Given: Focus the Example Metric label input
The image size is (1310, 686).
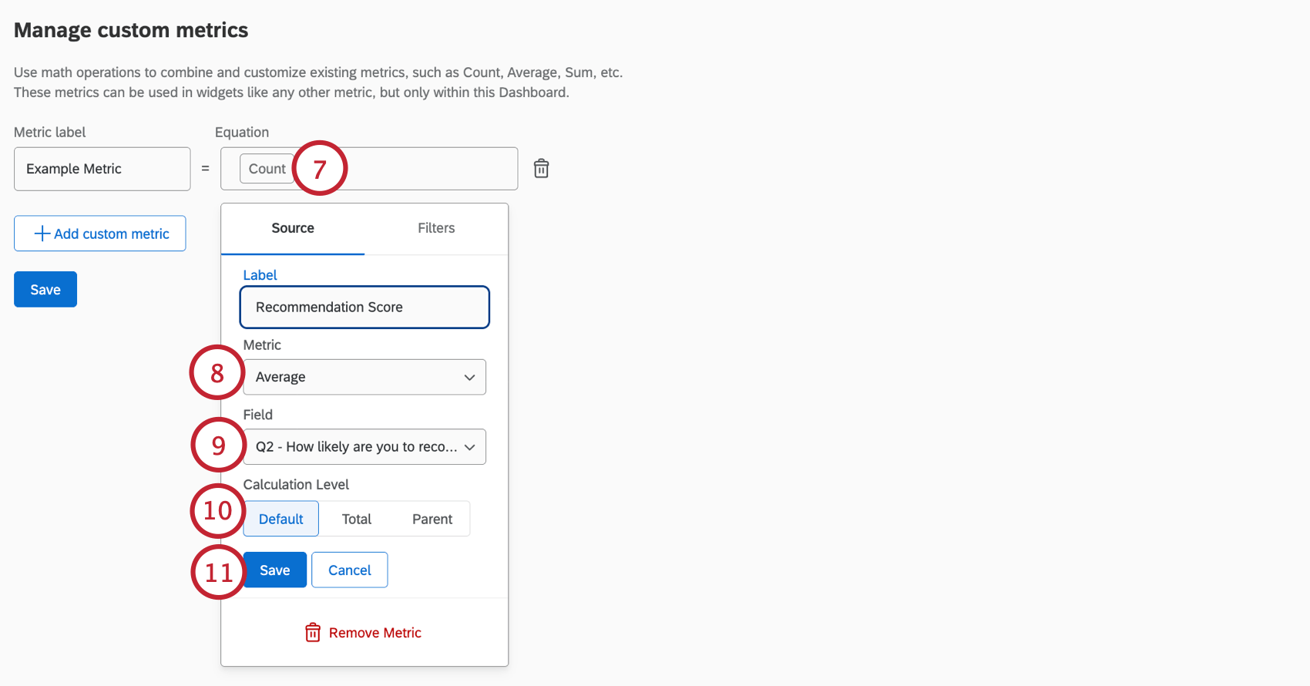Looking at the screenshot, I should (x=102, y=169).
